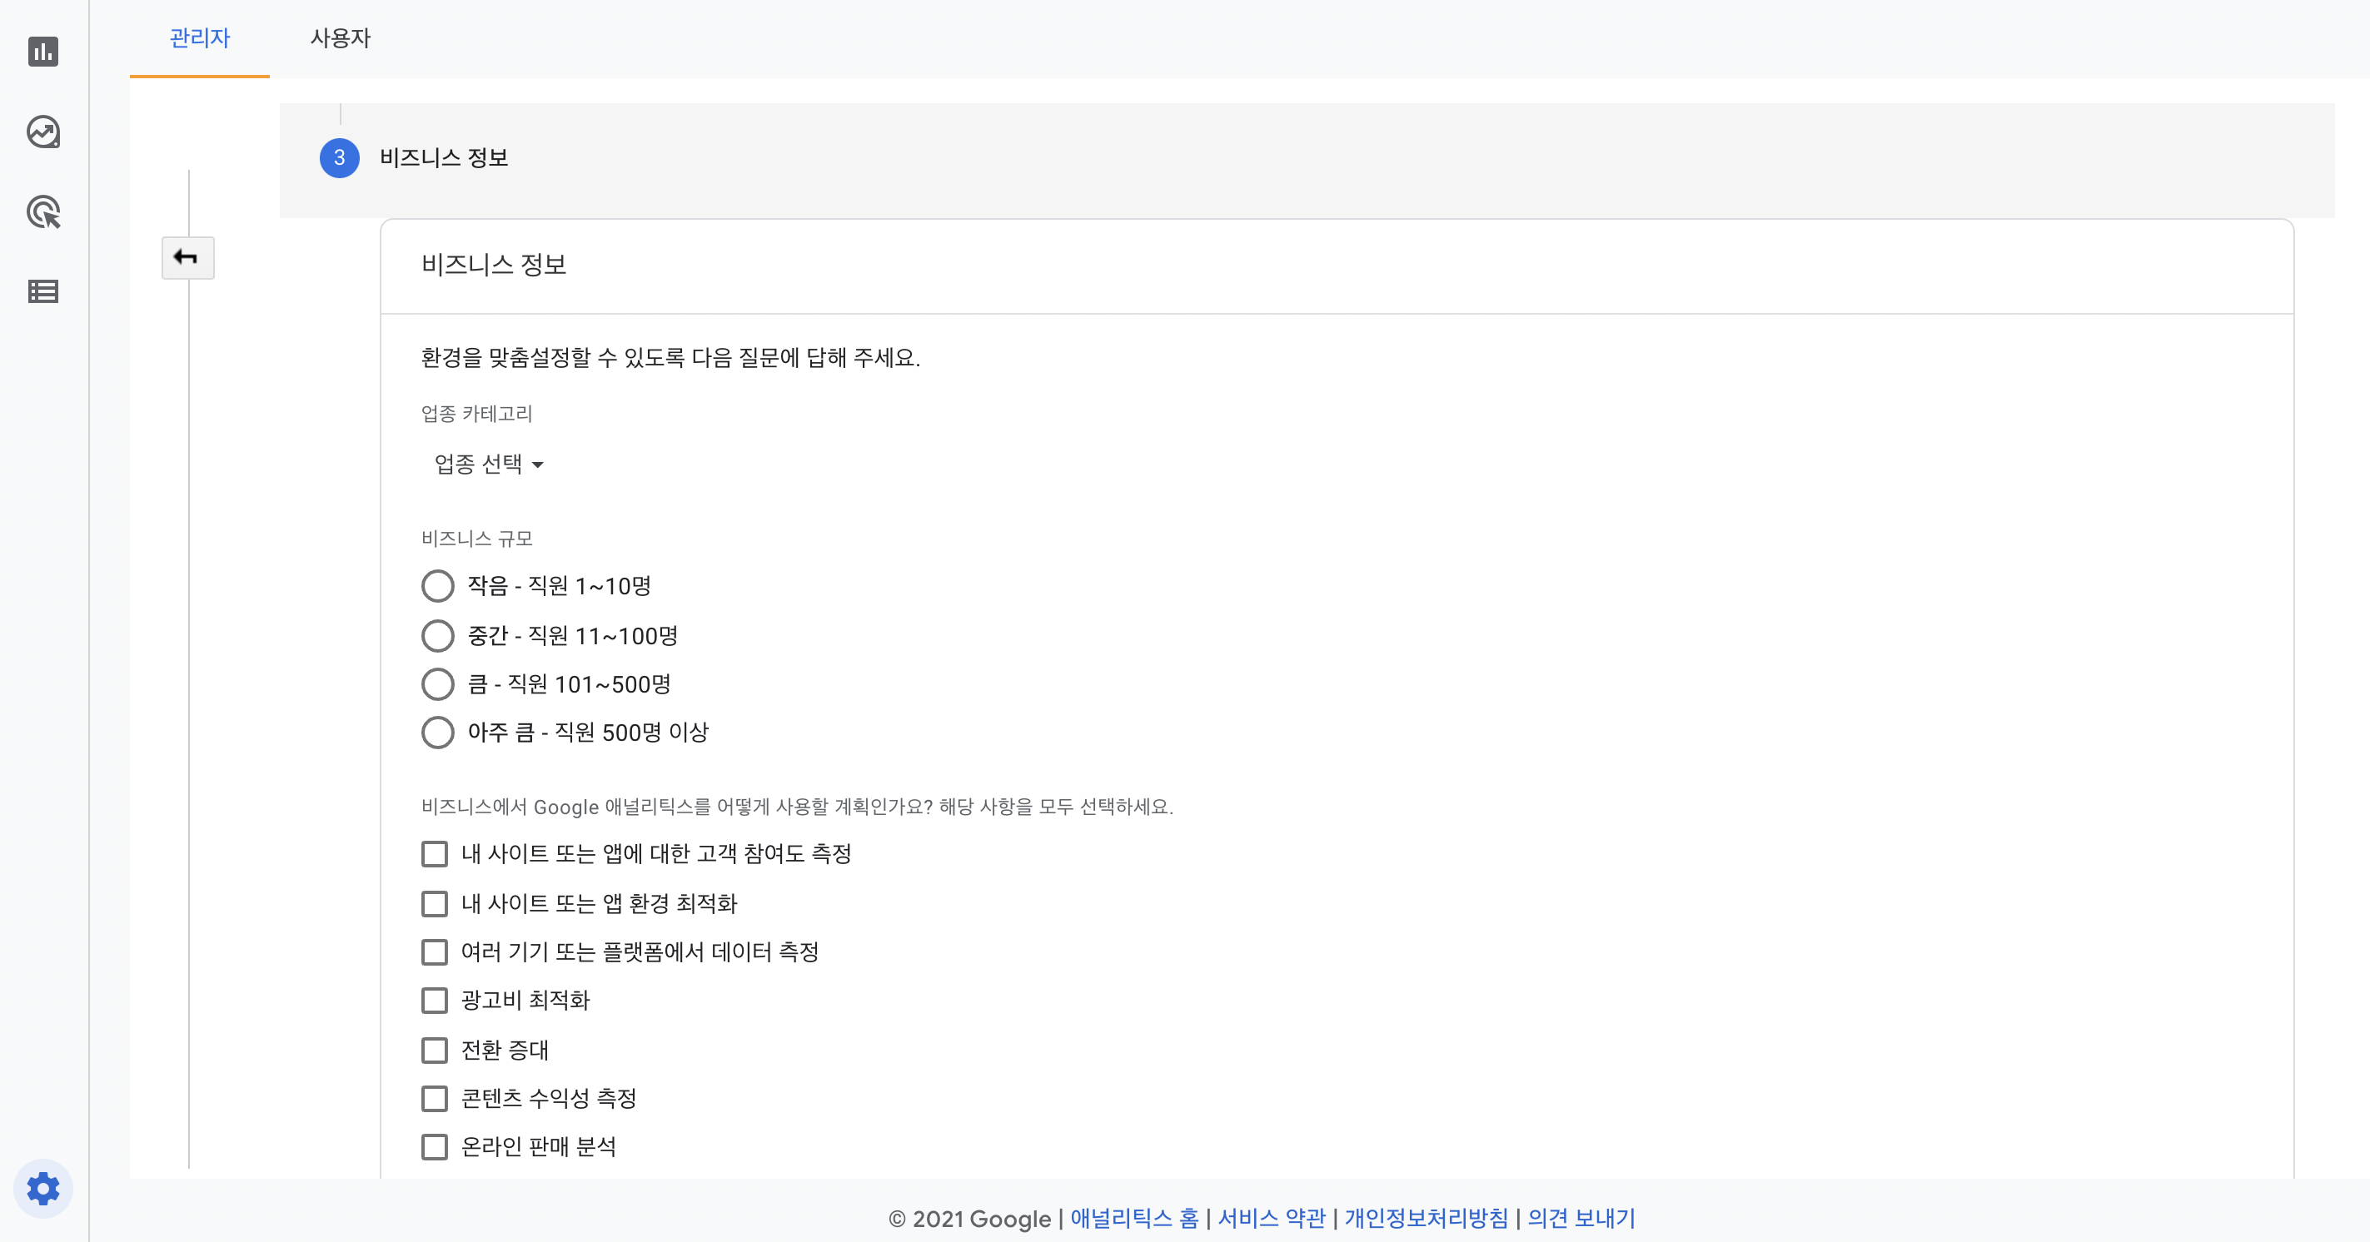Click the Admin gear icon
2370x1242 pixels.
pyautogui.click(x=43, y=1189)
